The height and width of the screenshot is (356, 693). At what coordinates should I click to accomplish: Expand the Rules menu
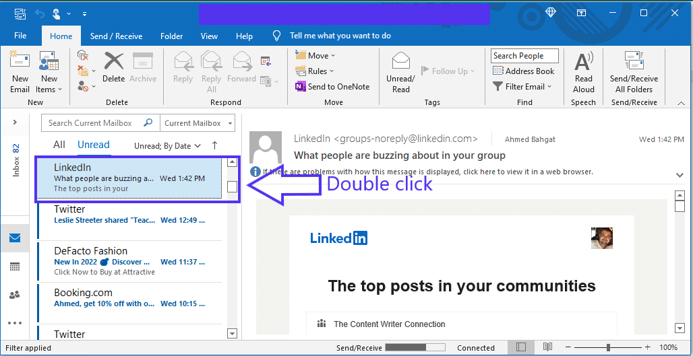(314, 71)
